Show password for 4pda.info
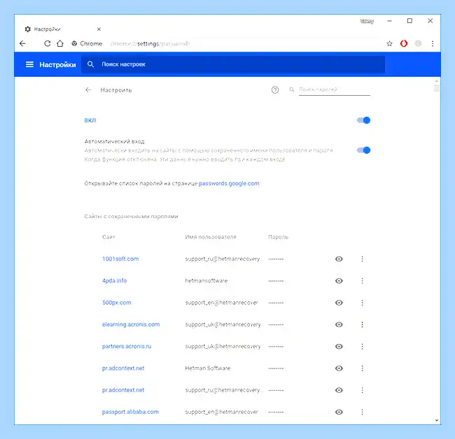The height and width of the screenshot is (439, 455). [x=339, y=281]
